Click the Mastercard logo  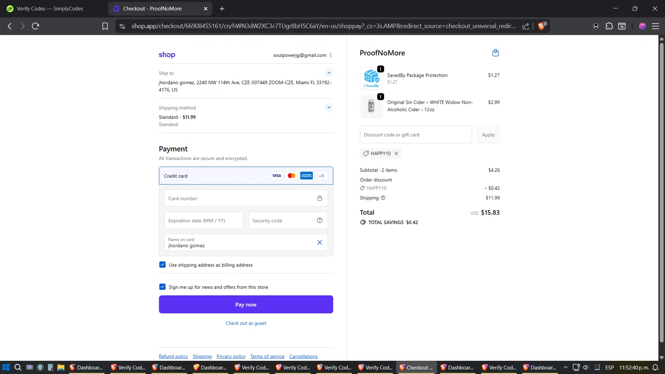click(x=291, y=175)
